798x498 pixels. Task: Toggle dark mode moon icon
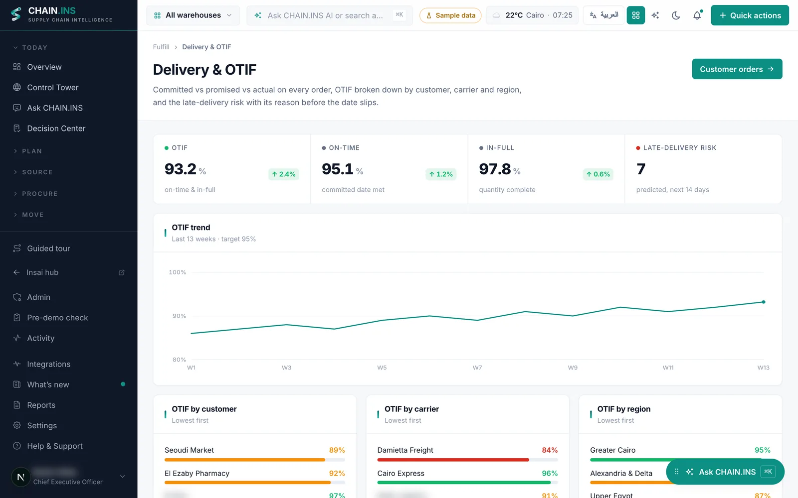click(x=676, y=15)
